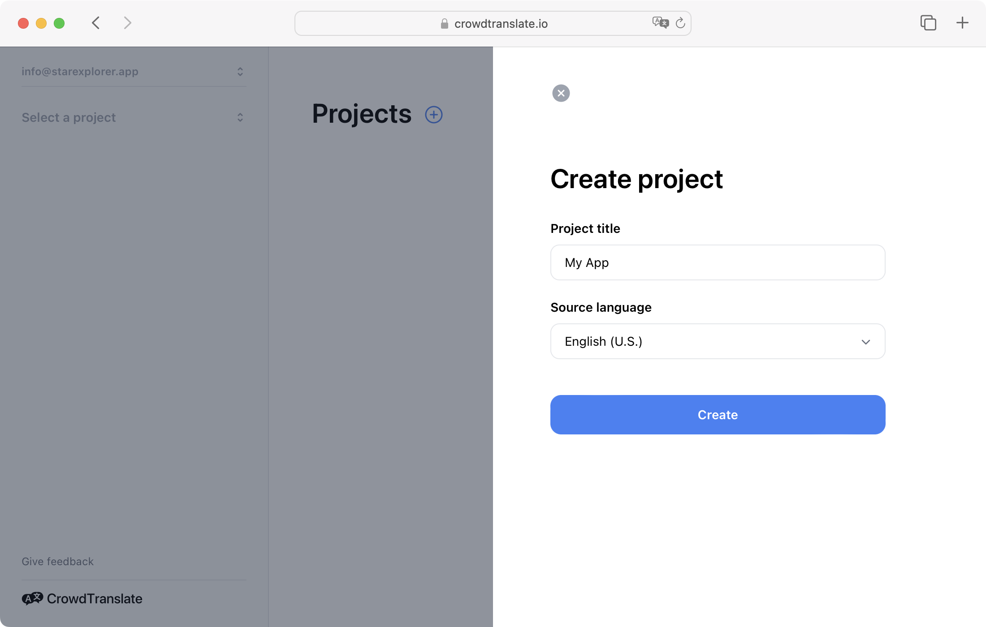Click the address bar lock icon
This screenshot has height=627, width=986.
444,24
